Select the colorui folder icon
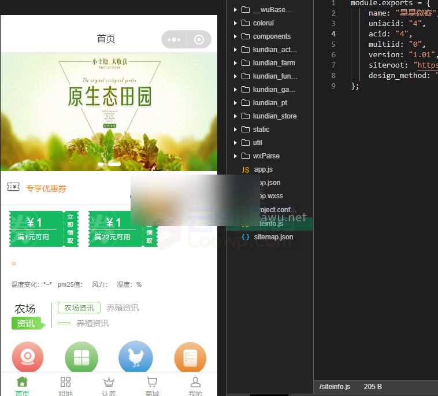Image resolution: width=438 pixels, height=396 pixels. (x=246, y=23)
